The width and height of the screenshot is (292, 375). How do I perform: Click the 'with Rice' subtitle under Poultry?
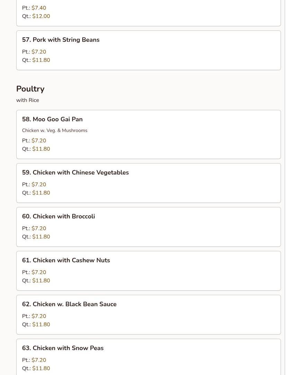click(28, 100)
